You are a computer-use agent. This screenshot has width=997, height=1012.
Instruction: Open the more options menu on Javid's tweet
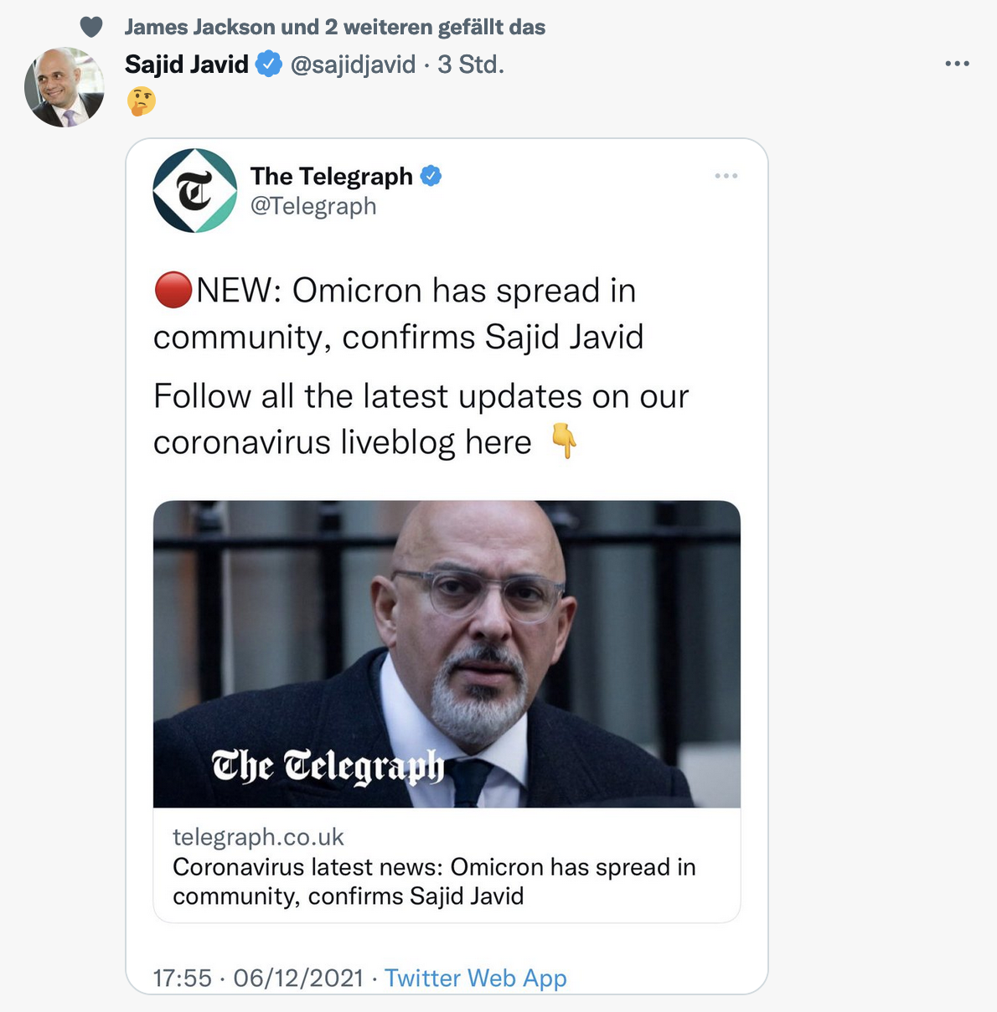pos(956,63)
